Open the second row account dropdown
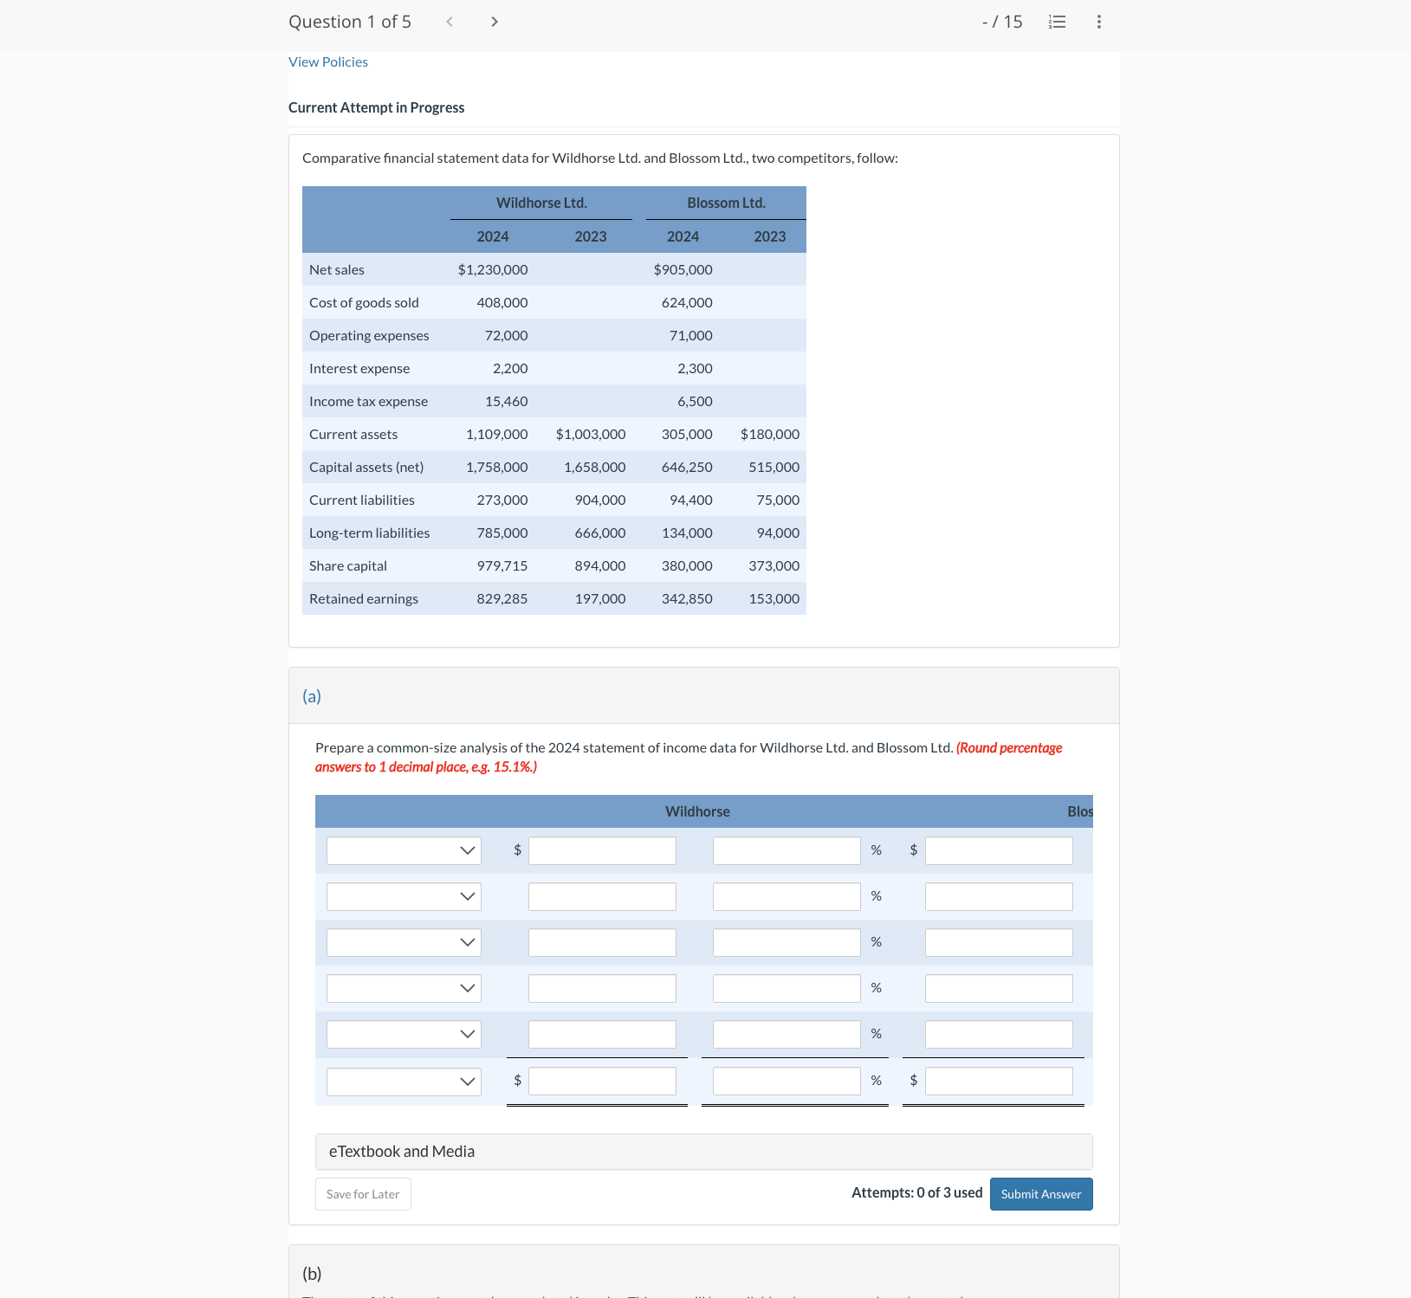The width and height of the screenshot is (1411, 1298). click(403, 896)
